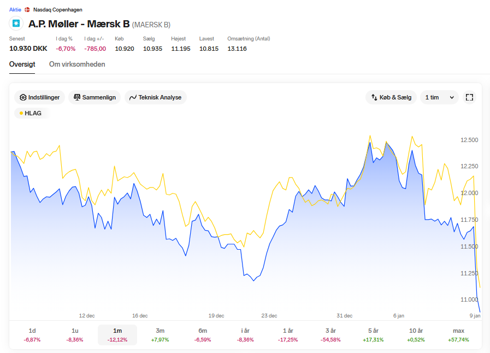
Task: Open Teknisk Analyse view
Action: tap(156, 97)
